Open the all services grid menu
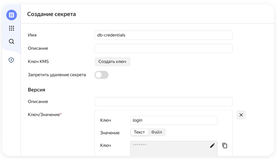This screenshot has width=277, height=159. [x=11, y=28]
